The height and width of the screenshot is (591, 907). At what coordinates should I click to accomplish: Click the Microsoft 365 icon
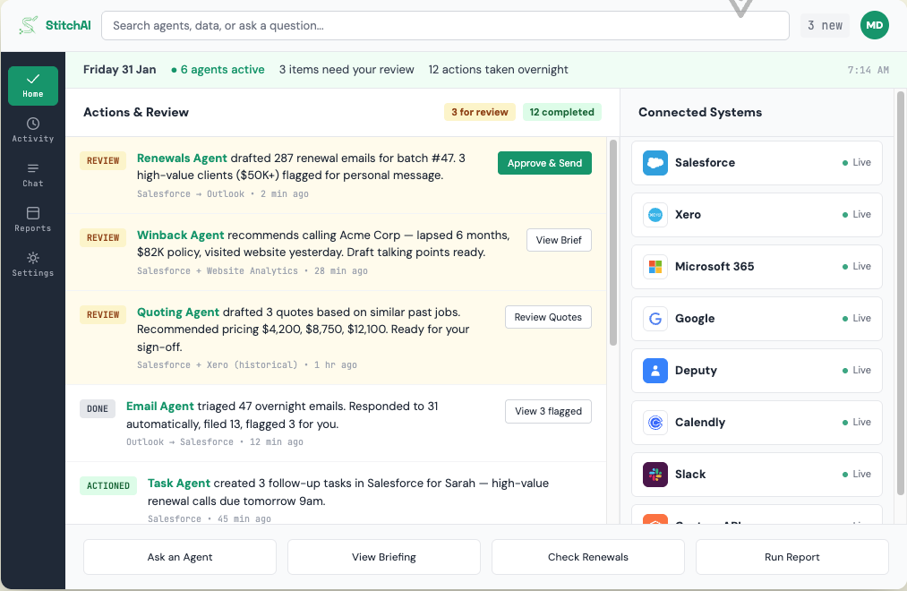pos(654,266)
